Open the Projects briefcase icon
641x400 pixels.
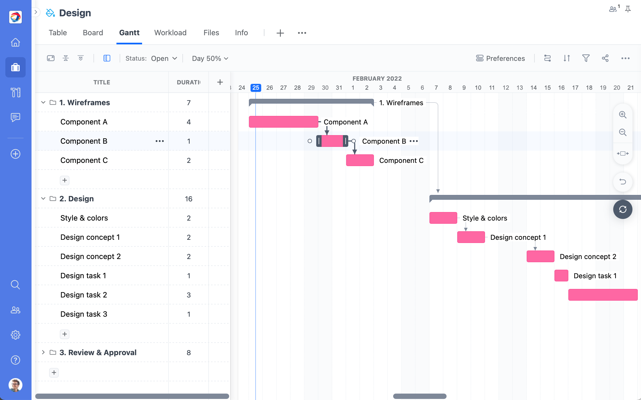(15, 67)
